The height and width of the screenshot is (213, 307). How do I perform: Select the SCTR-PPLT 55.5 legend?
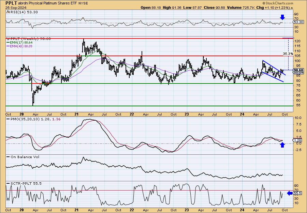(x=24, y=183)
